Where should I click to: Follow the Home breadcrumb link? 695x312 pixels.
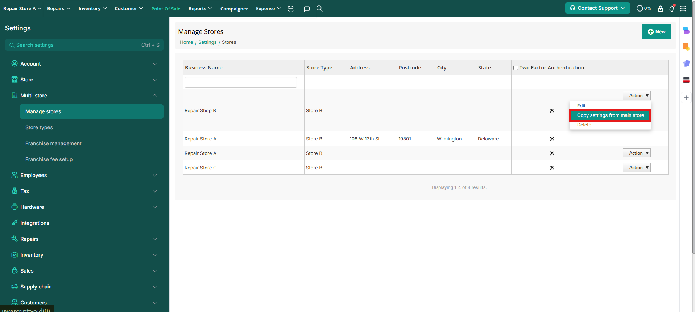point(186,42)
